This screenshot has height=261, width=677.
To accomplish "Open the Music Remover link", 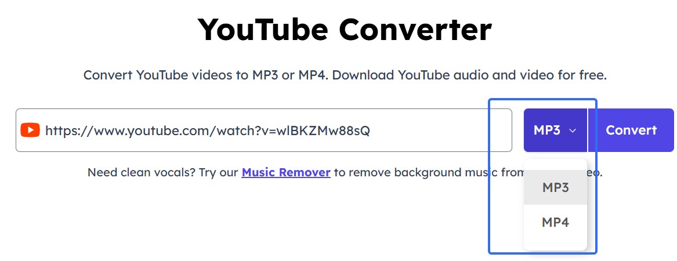I will click(x=286, y=173).
